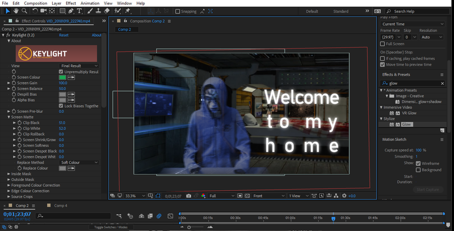Click the snapshot camera icon in viewer

click(188, 196)
